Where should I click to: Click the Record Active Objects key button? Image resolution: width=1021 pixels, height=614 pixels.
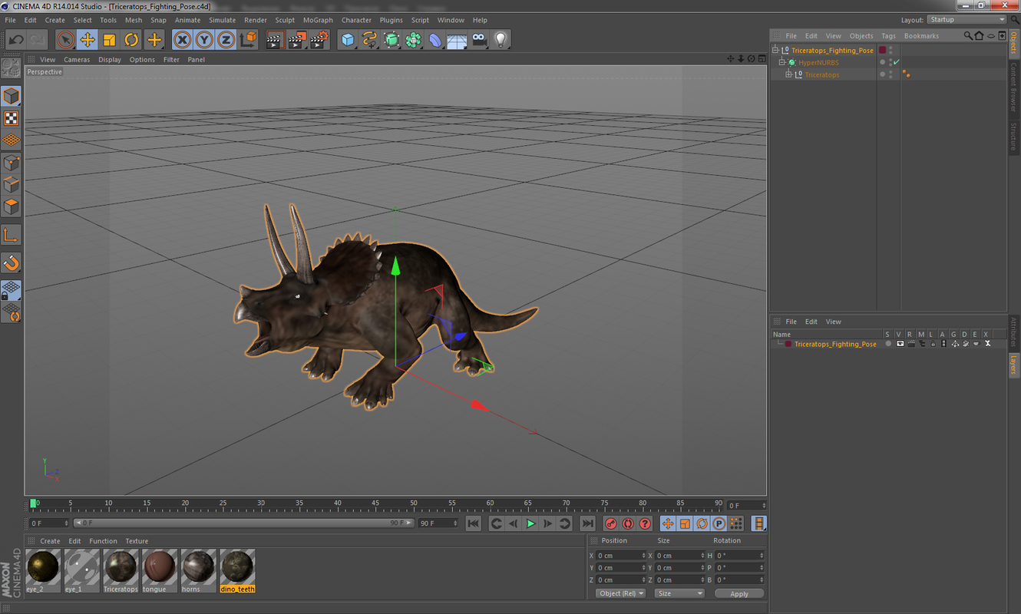click(x=611, y=523)
